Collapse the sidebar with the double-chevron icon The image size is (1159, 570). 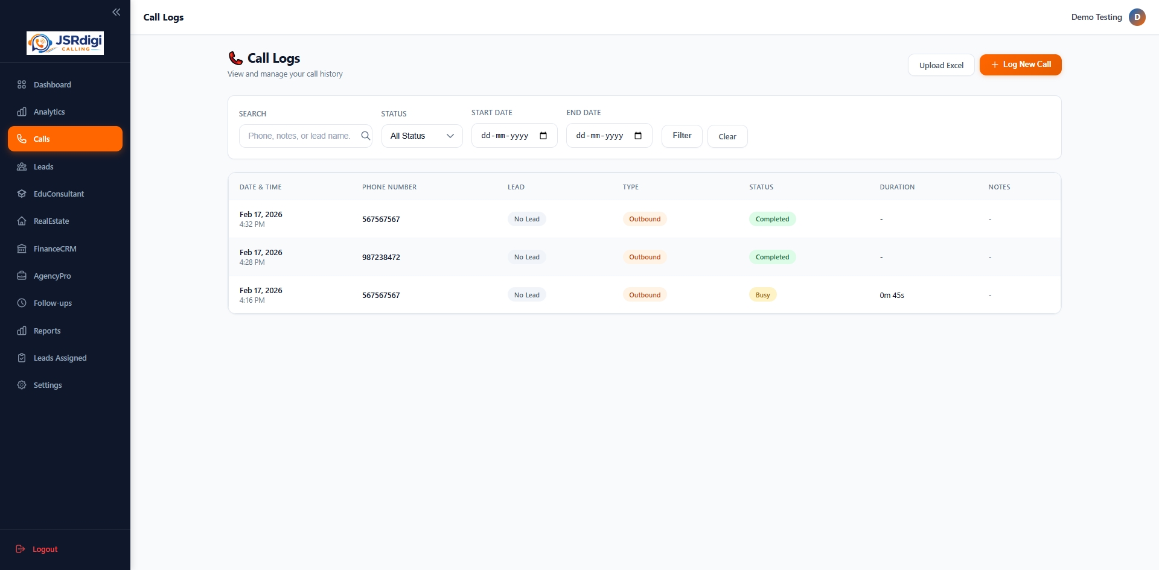tap(117, 12)
